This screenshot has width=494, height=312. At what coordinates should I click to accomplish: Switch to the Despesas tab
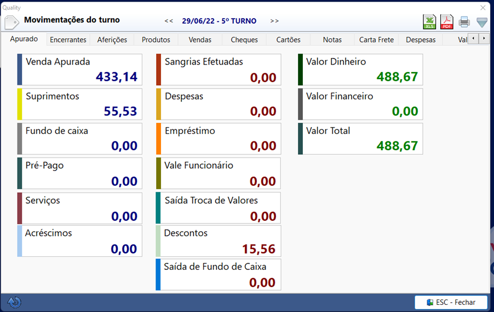pyautogui.click(x=421, y=39)
